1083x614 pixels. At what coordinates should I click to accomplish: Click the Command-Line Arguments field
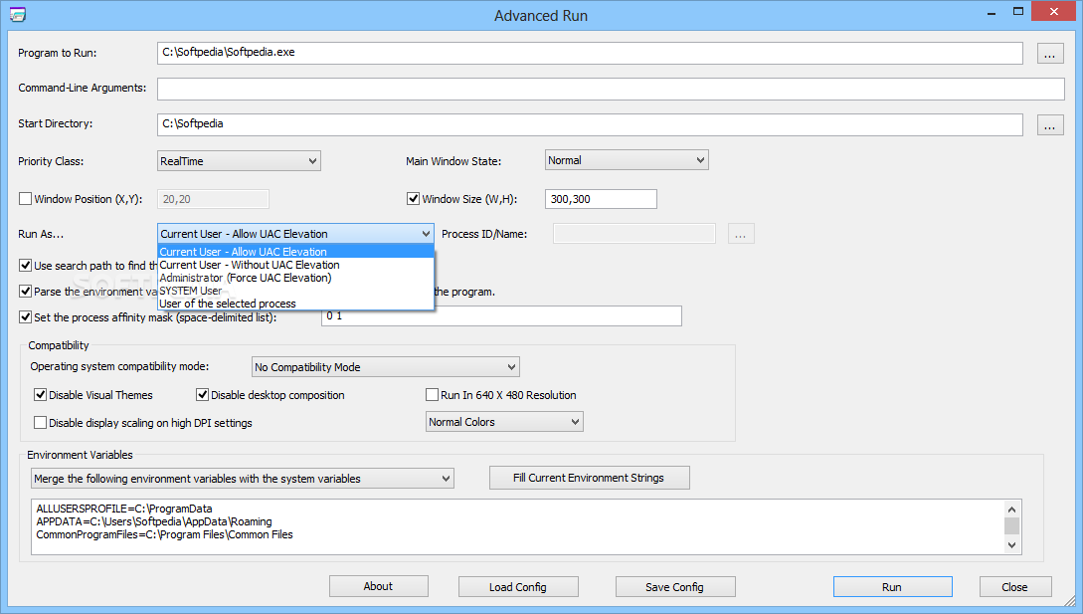(x=611, y=89)
